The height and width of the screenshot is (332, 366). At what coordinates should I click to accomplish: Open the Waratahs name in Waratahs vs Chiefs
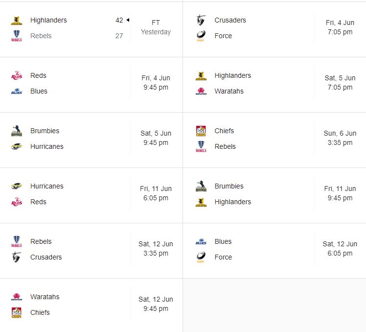45,297
